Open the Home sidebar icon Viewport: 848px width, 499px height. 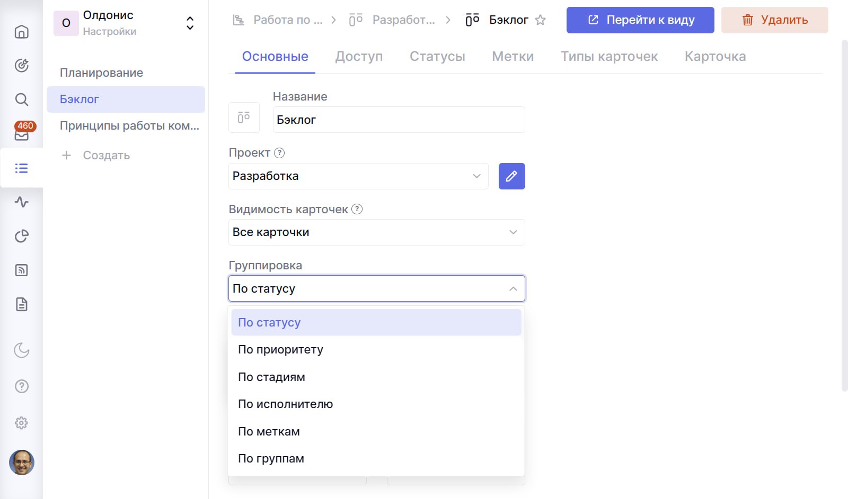[21, 32]
